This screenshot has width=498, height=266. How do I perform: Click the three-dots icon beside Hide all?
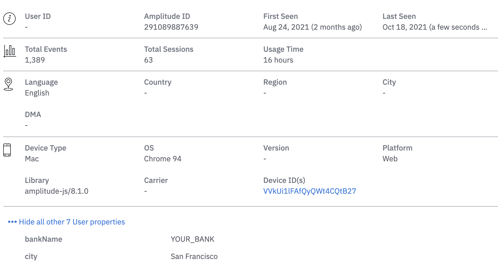12,222
